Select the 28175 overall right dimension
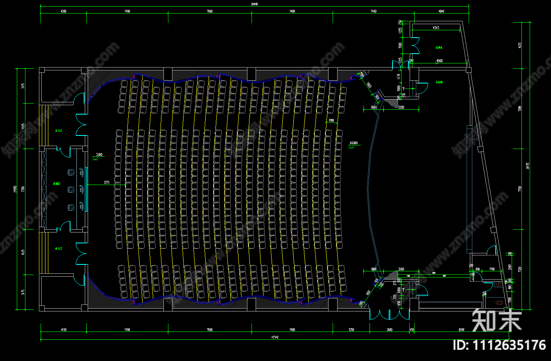The width and height of the screenshot is (551, 361). coord(528,165)
